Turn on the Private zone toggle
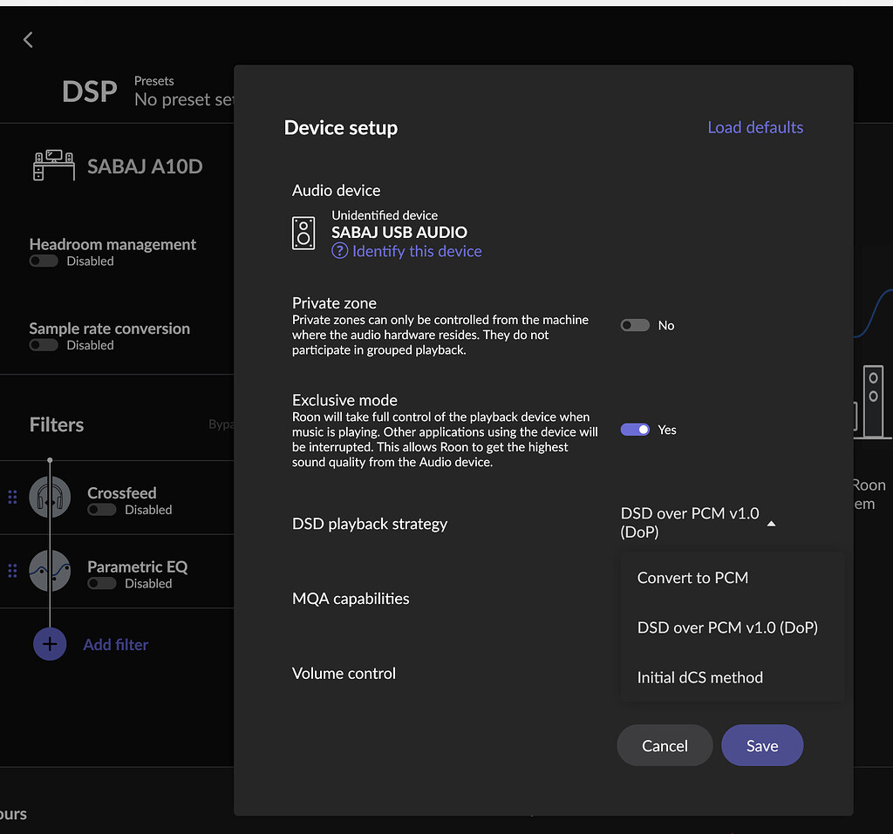Viewport: 893px width, 834px height. pyautogui.click(x=635, y=325)
